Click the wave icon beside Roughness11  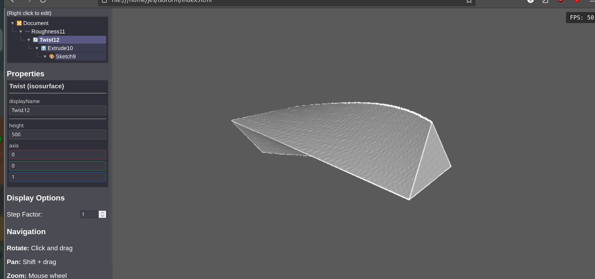click(x=27, y=32)
